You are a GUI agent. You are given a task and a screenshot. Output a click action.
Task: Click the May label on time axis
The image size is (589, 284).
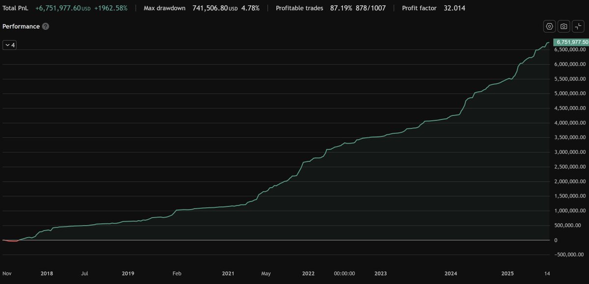[266, 274]
